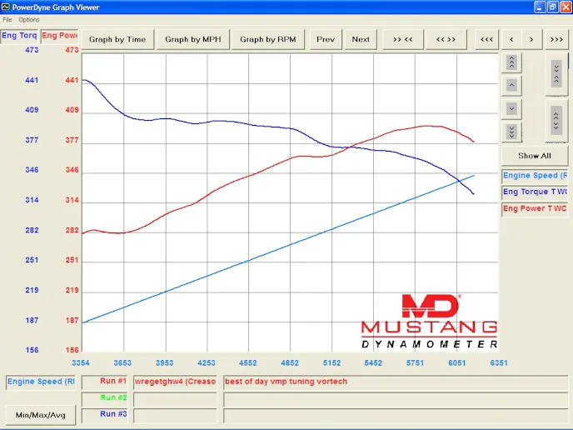The image size is (573, 430).
Task: Click the Min/Max/Avg button
Action: [x=39, y=414]
